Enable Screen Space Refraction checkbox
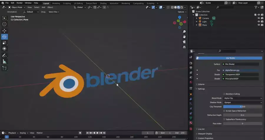 point(224,111)
